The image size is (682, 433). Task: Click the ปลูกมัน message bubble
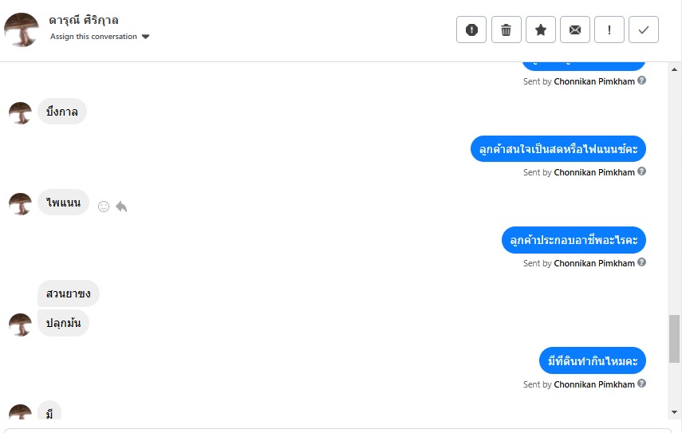(63, 323)
